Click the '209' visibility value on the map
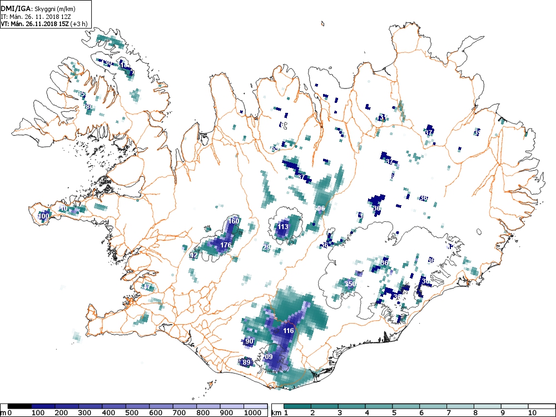The height and width of the screenshot is (417, 556). click(x=267, y=357)
